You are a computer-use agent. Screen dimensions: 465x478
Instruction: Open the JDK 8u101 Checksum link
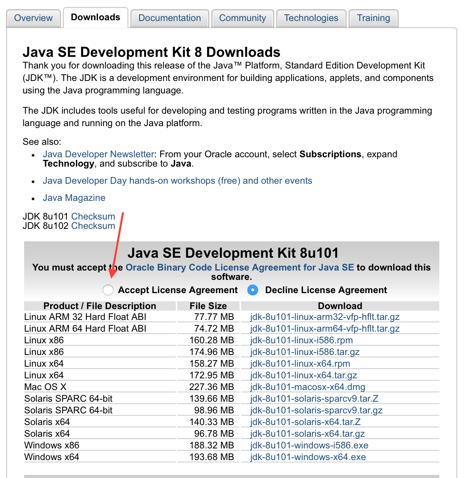(x=93, y=216)
